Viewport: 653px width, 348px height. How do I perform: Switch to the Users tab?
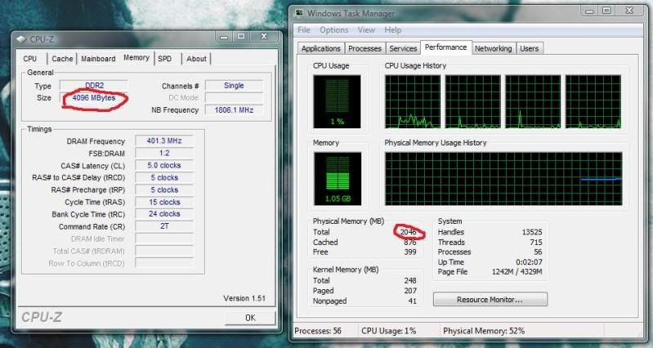(530, 49)
